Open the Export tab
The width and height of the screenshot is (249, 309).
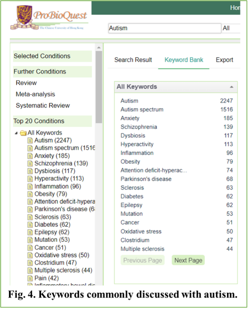tap(224, 60)
